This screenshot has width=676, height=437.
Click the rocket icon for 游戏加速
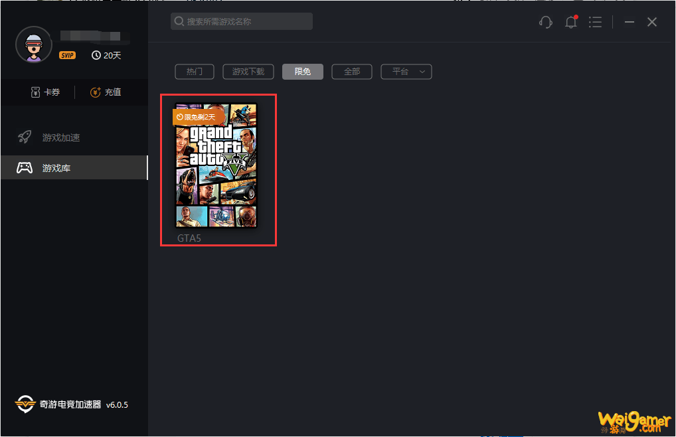click(x=25, y=137)
